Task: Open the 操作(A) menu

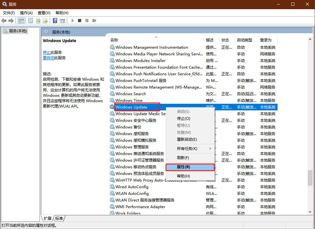Action: coord(26,13)
